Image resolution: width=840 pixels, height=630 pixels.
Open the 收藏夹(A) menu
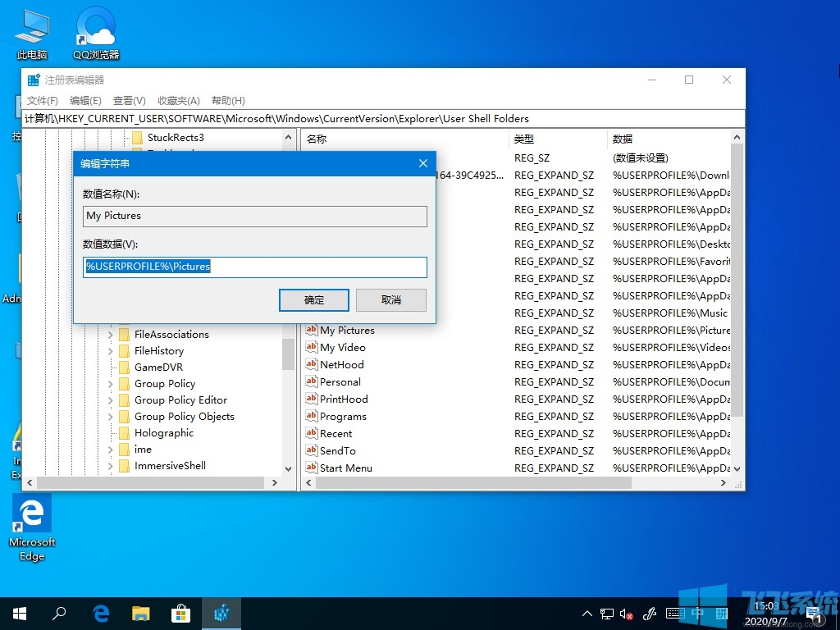pos(180,100)
